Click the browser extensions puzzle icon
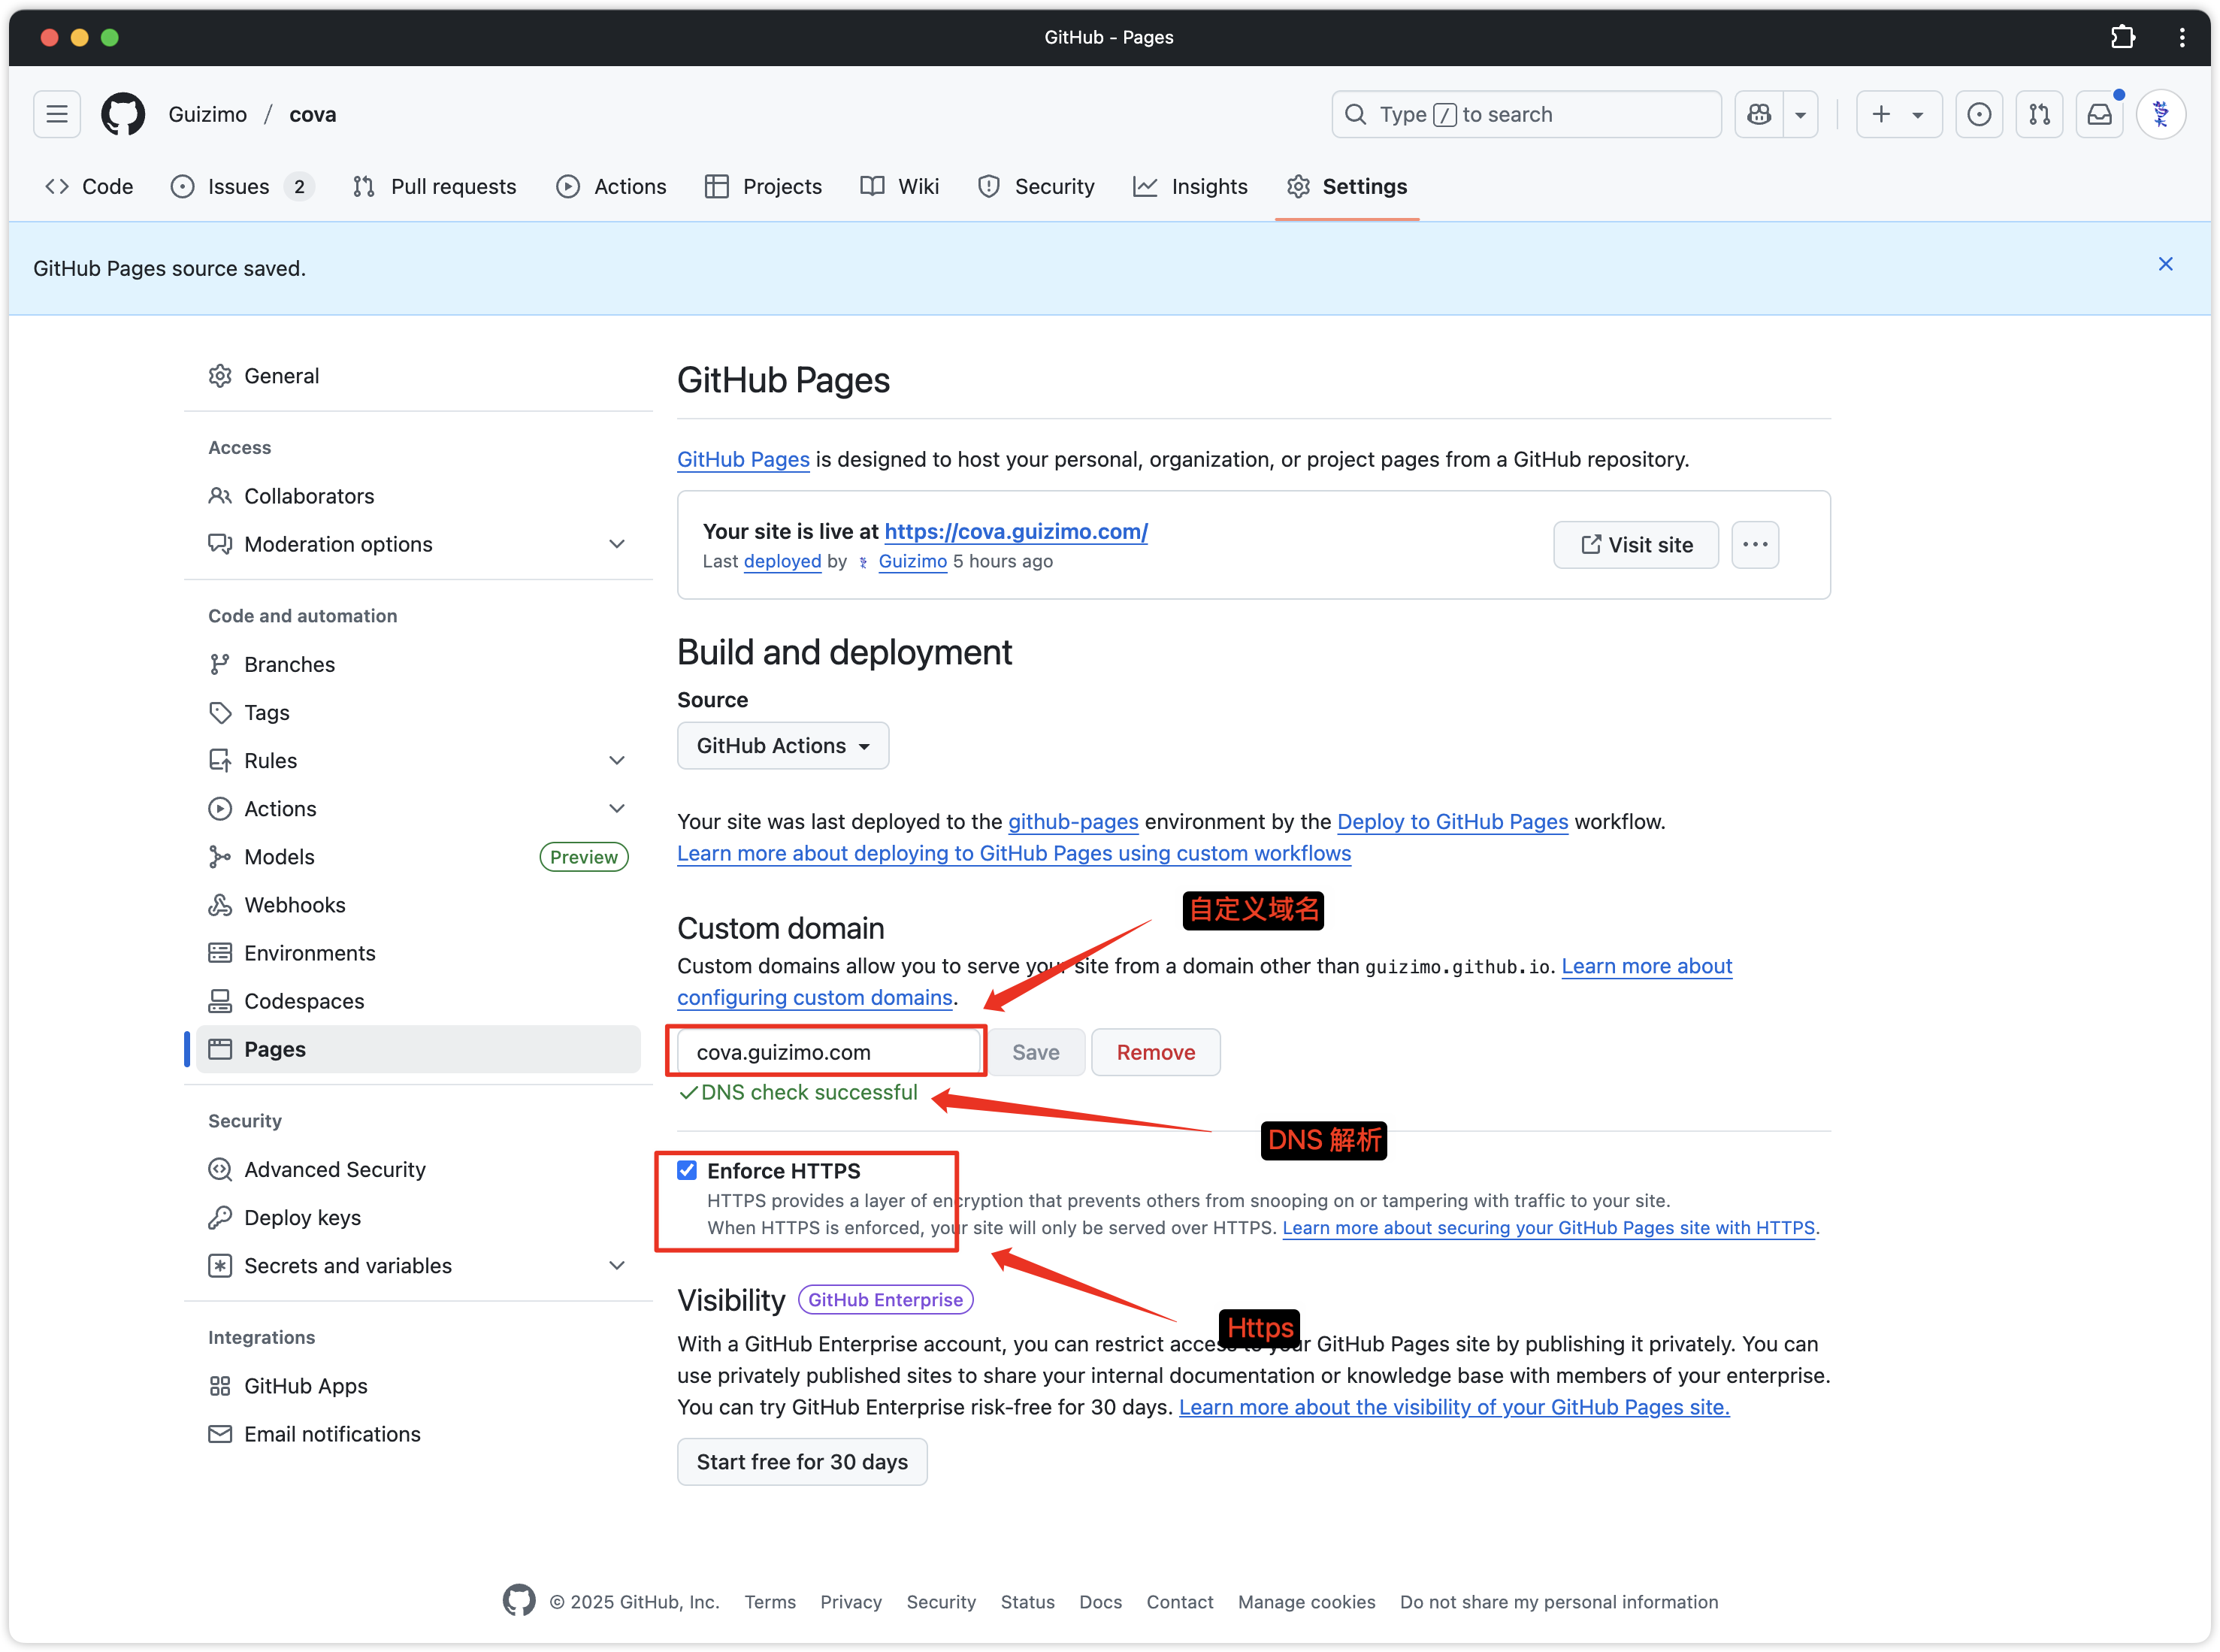 2122,37
